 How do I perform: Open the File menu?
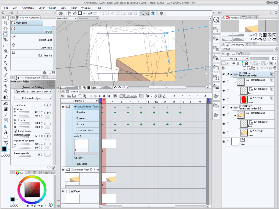coord(6,8)
